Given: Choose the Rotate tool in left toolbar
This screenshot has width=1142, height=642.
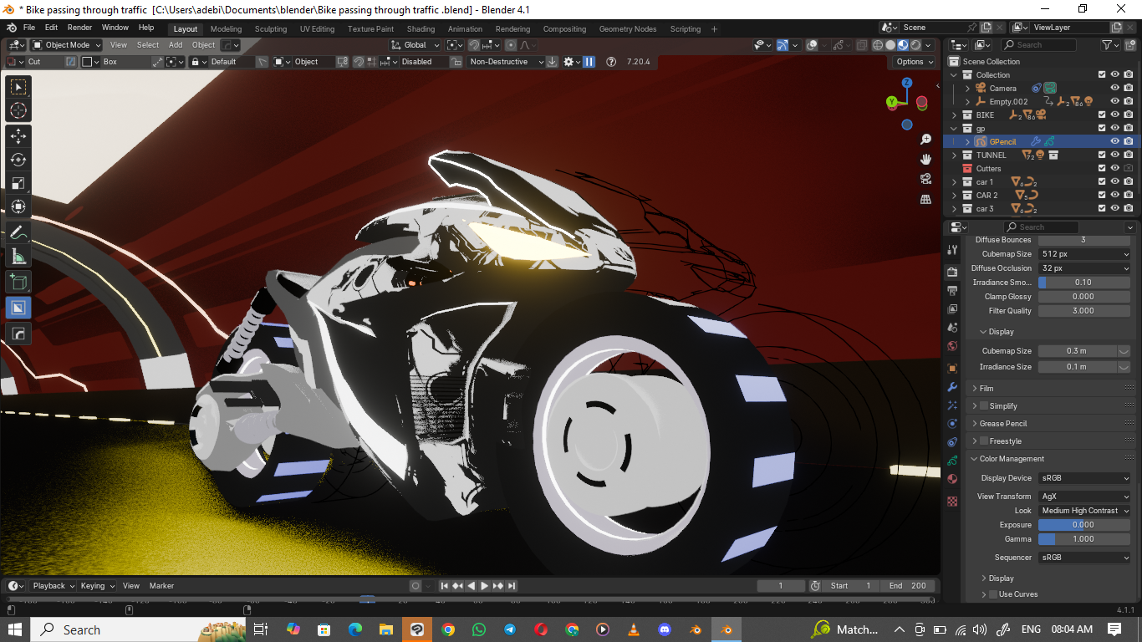Looking at the screenshot, I should click(x=18, y=160).
